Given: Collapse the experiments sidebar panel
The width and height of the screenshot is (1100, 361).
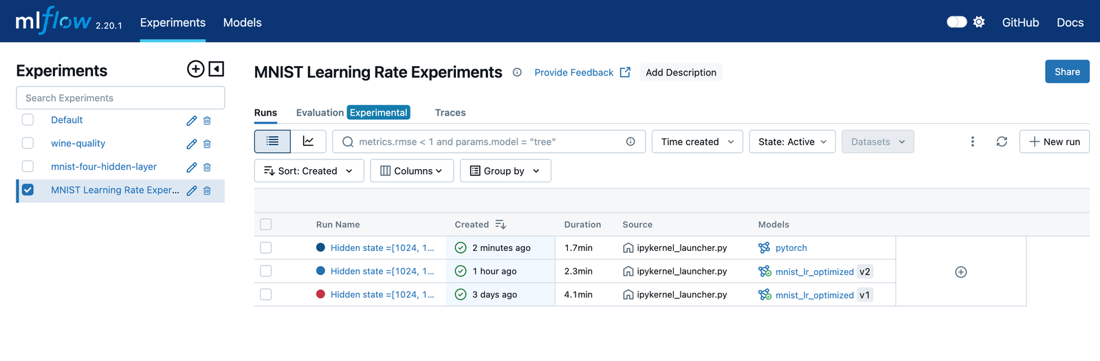Looking at the screenshot, I should coord(216,69).
